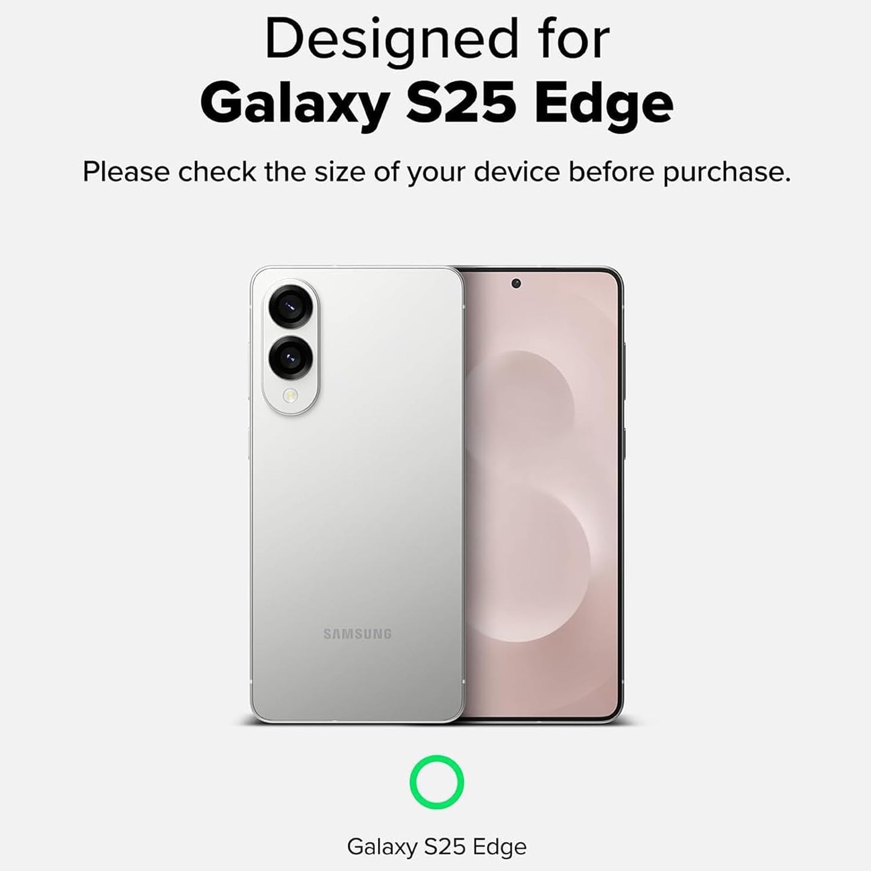Click the word "purchase" in the notice
Image resolution: width=871 pixels, height=871 pixels.
pos(726,173)
